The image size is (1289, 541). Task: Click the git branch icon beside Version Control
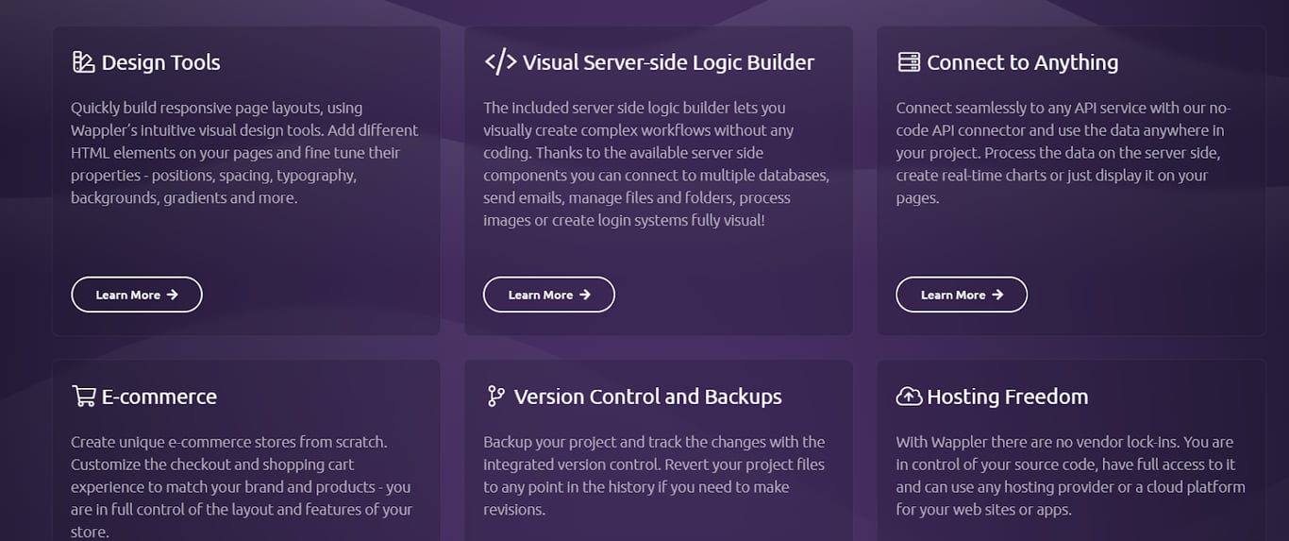click(495, 396)
